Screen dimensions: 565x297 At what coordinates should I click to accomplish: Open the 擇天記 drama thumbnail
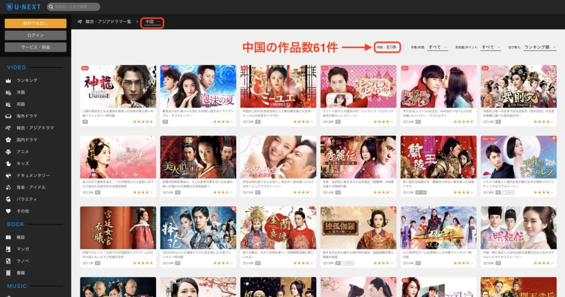tap(198, 228)
